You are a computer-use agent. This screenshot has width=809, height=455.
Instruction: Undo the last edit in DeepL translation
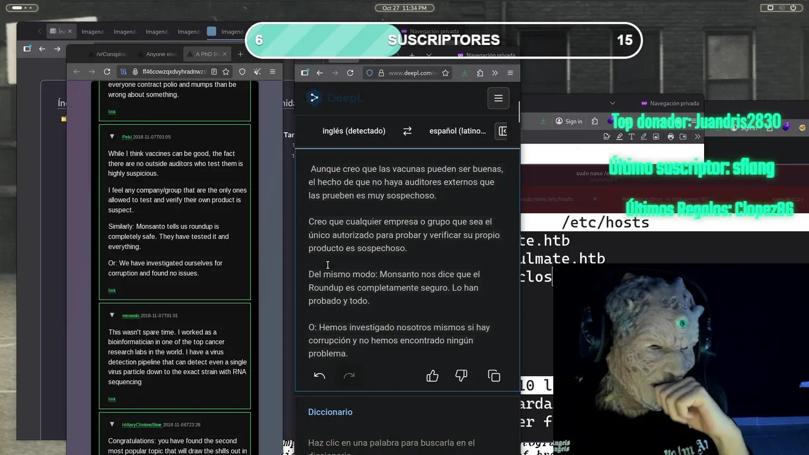320,376
